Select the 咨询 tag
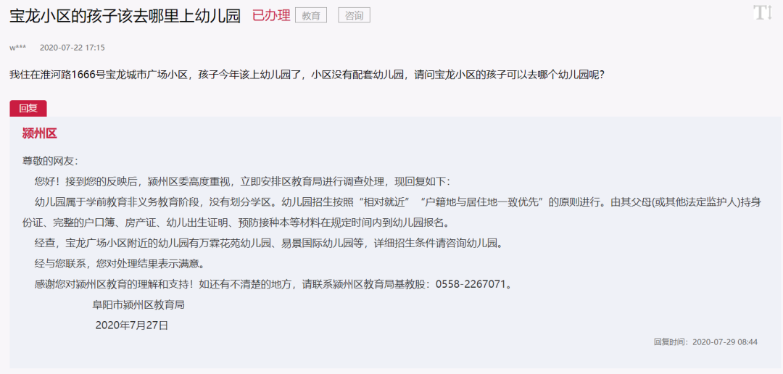The image size is (783, 374). click(354, 15)
